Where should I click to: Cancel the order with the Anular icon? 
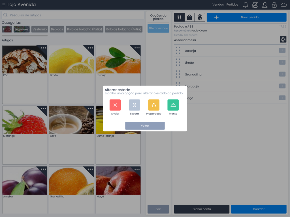(x=115, y=105)
